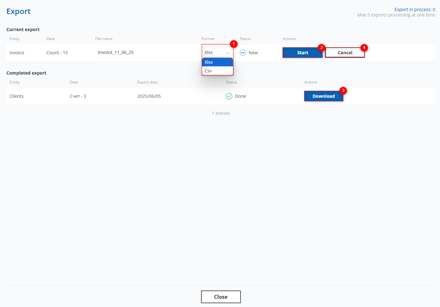Click the 'Invoice' entity cell

pyautogui.click(x=17, y=53)
